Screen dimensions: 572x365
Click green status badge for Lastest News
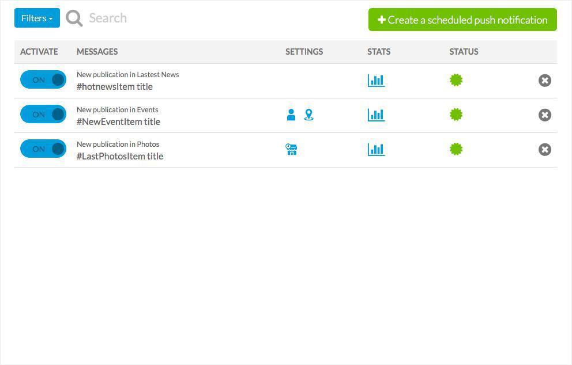(456, 80)
